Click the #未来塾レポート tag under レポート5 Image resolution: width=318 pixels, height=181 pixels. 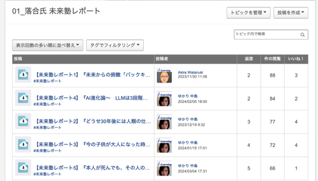tap(47, 173)
